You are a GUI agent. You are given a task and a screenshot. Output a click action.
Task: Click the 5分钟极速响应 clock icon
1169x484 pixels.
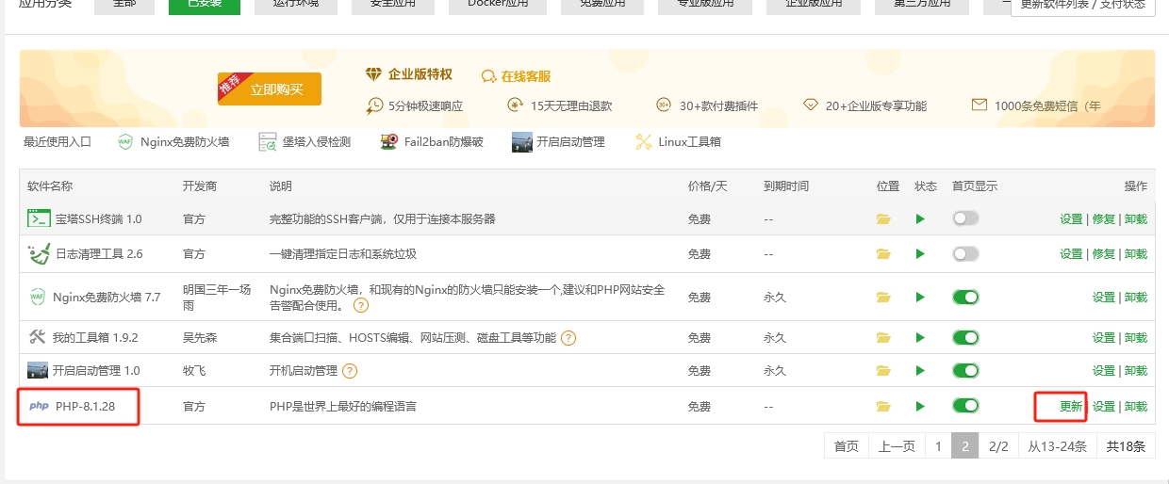point(375,105)
